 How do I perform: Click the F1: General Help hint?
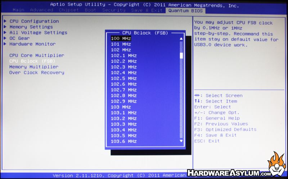pos(217,118)
